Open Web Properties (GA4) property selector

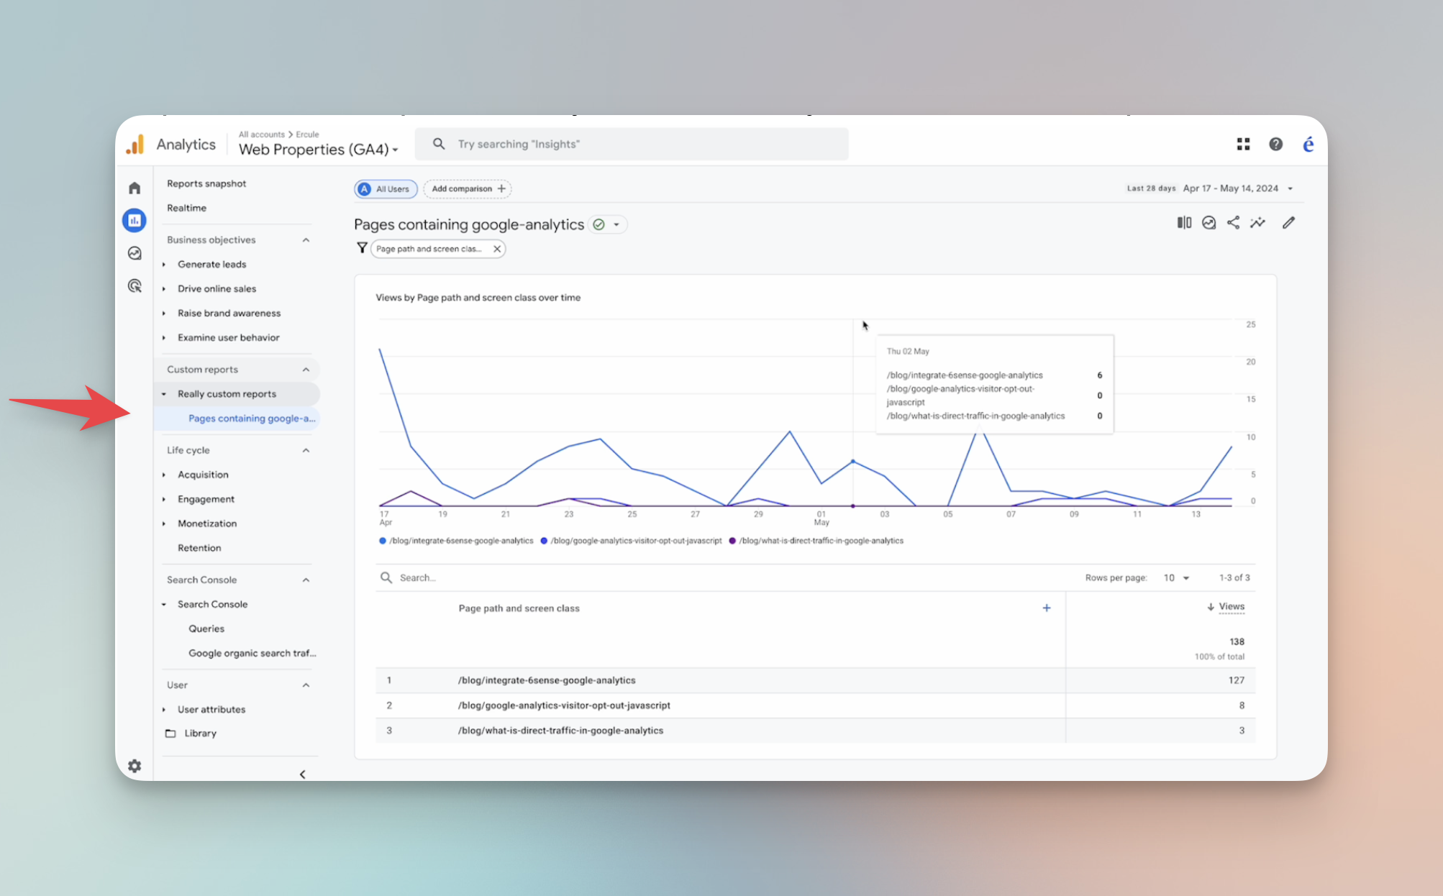pyautogui.click(x=318, y=150)
